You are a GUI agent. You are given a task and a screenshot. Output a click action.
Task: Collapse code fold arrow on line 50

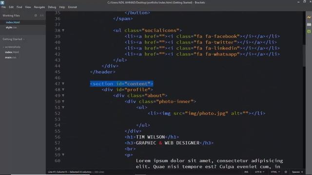(63, 102)
